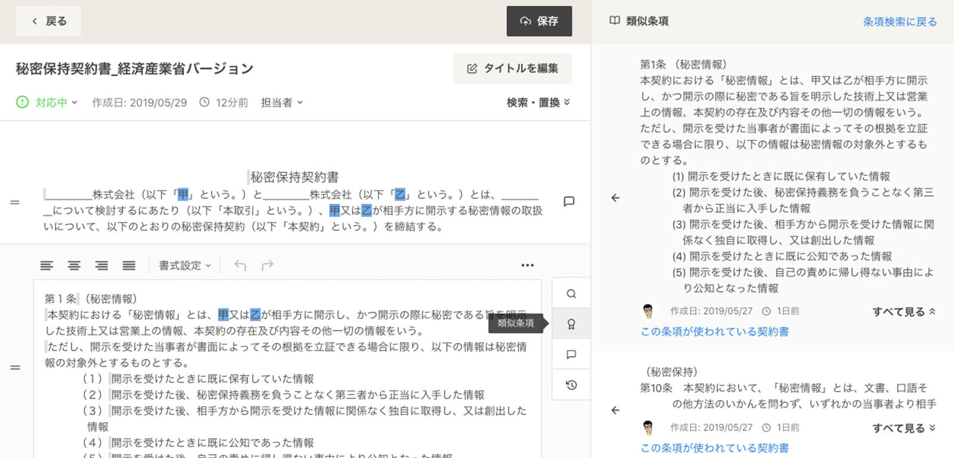The width and height of the screenshot is (954, 458).
Task: Click the left-align text icon
Action: 47,265
